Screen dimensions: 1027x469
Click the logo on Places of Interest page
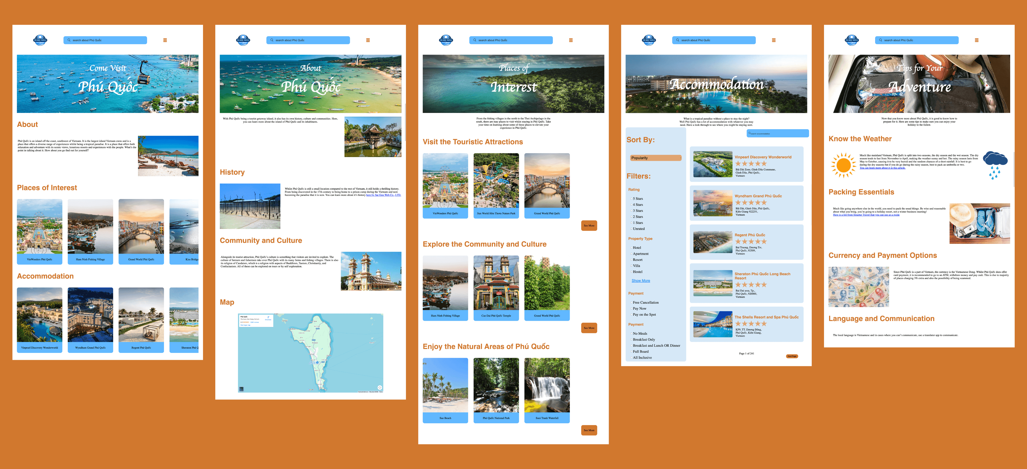pos(446,40)
